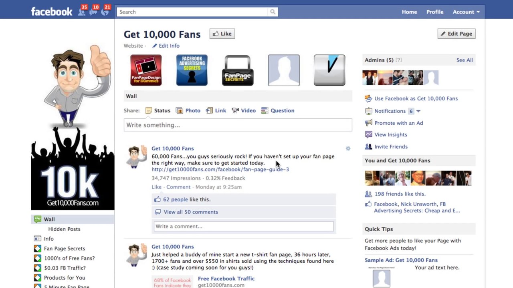Select the Question share option

point(278,111)
